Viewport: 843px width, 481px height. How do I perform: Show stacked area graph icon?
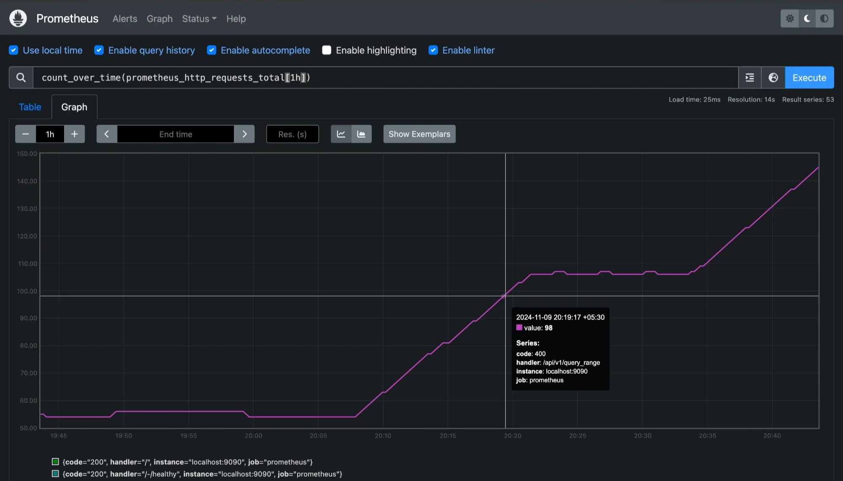[x=361, y=134]
